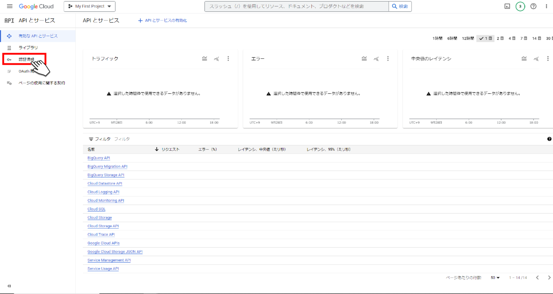
Task: Open the Service Usage API link
Action: 103,269
